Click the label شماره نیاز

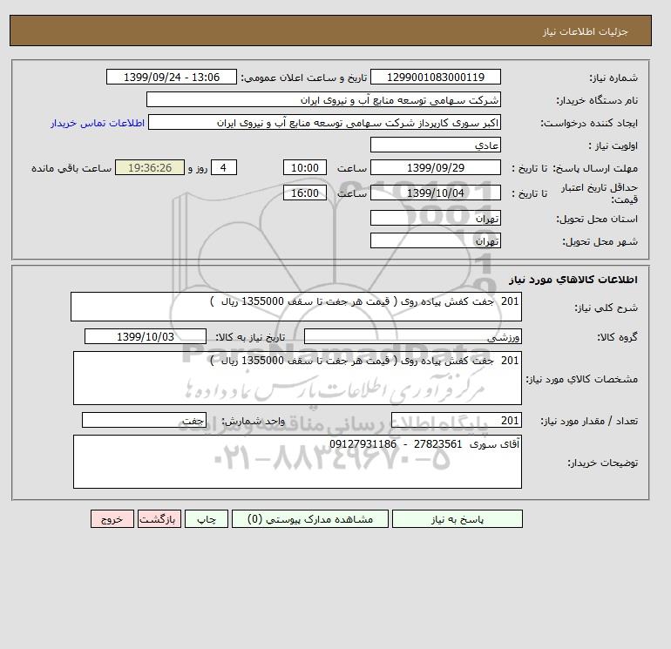pyautogui.click(x=613, y=78)
